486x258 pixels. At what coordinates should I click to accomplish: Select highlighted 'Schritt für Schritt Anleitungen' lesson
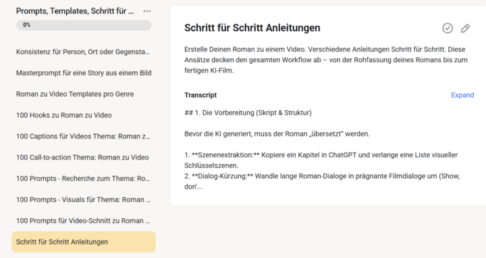pyautogui.click(x=84, y=242)
